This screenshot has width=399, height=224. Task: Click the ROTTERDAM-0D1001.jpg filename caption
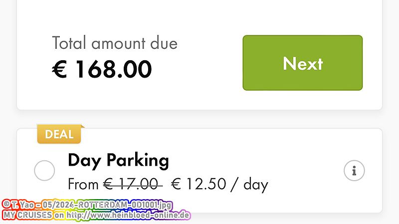click(125, 205)
